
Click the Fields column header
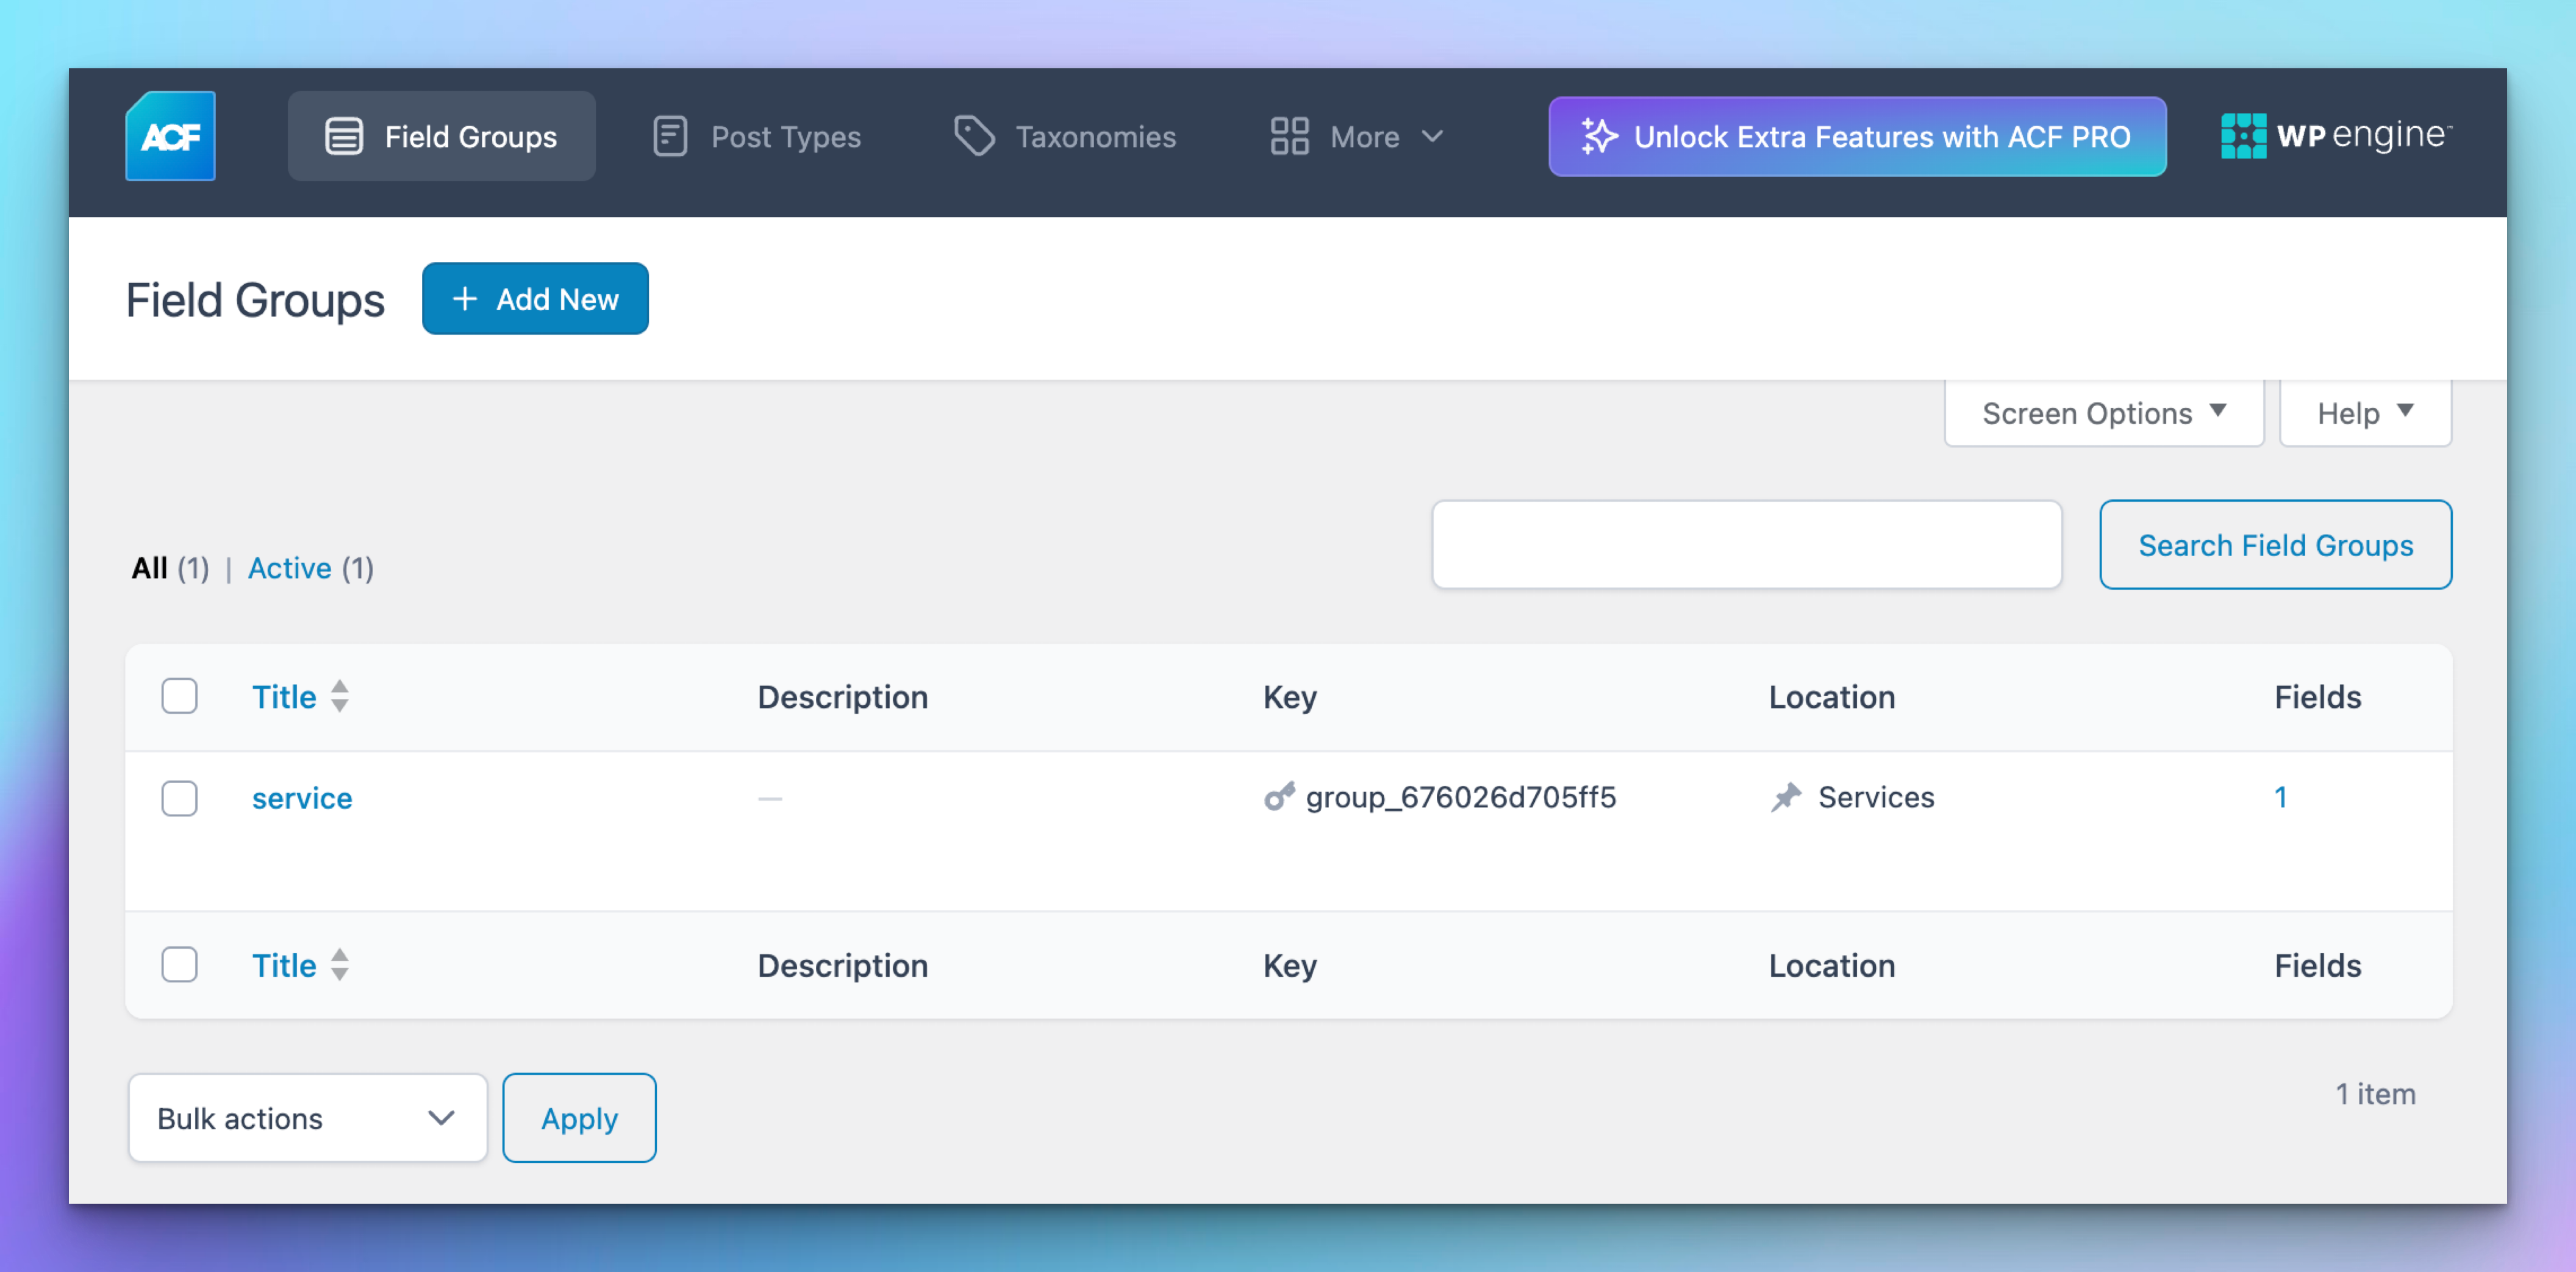tap(2318, 697)
